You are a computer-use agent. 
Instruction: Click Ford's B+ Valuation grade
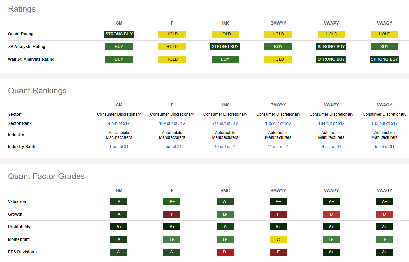click(x=172, y=202)
